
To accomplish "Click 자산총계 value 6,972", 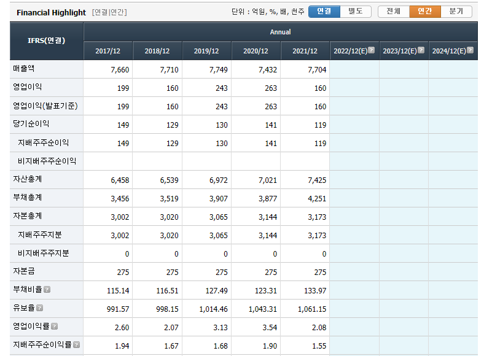I will [219, 180].
